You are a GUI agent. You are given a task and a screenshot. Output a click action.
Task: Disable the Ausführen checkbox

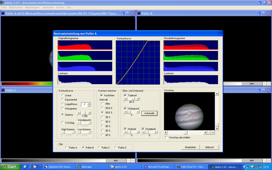102,95
